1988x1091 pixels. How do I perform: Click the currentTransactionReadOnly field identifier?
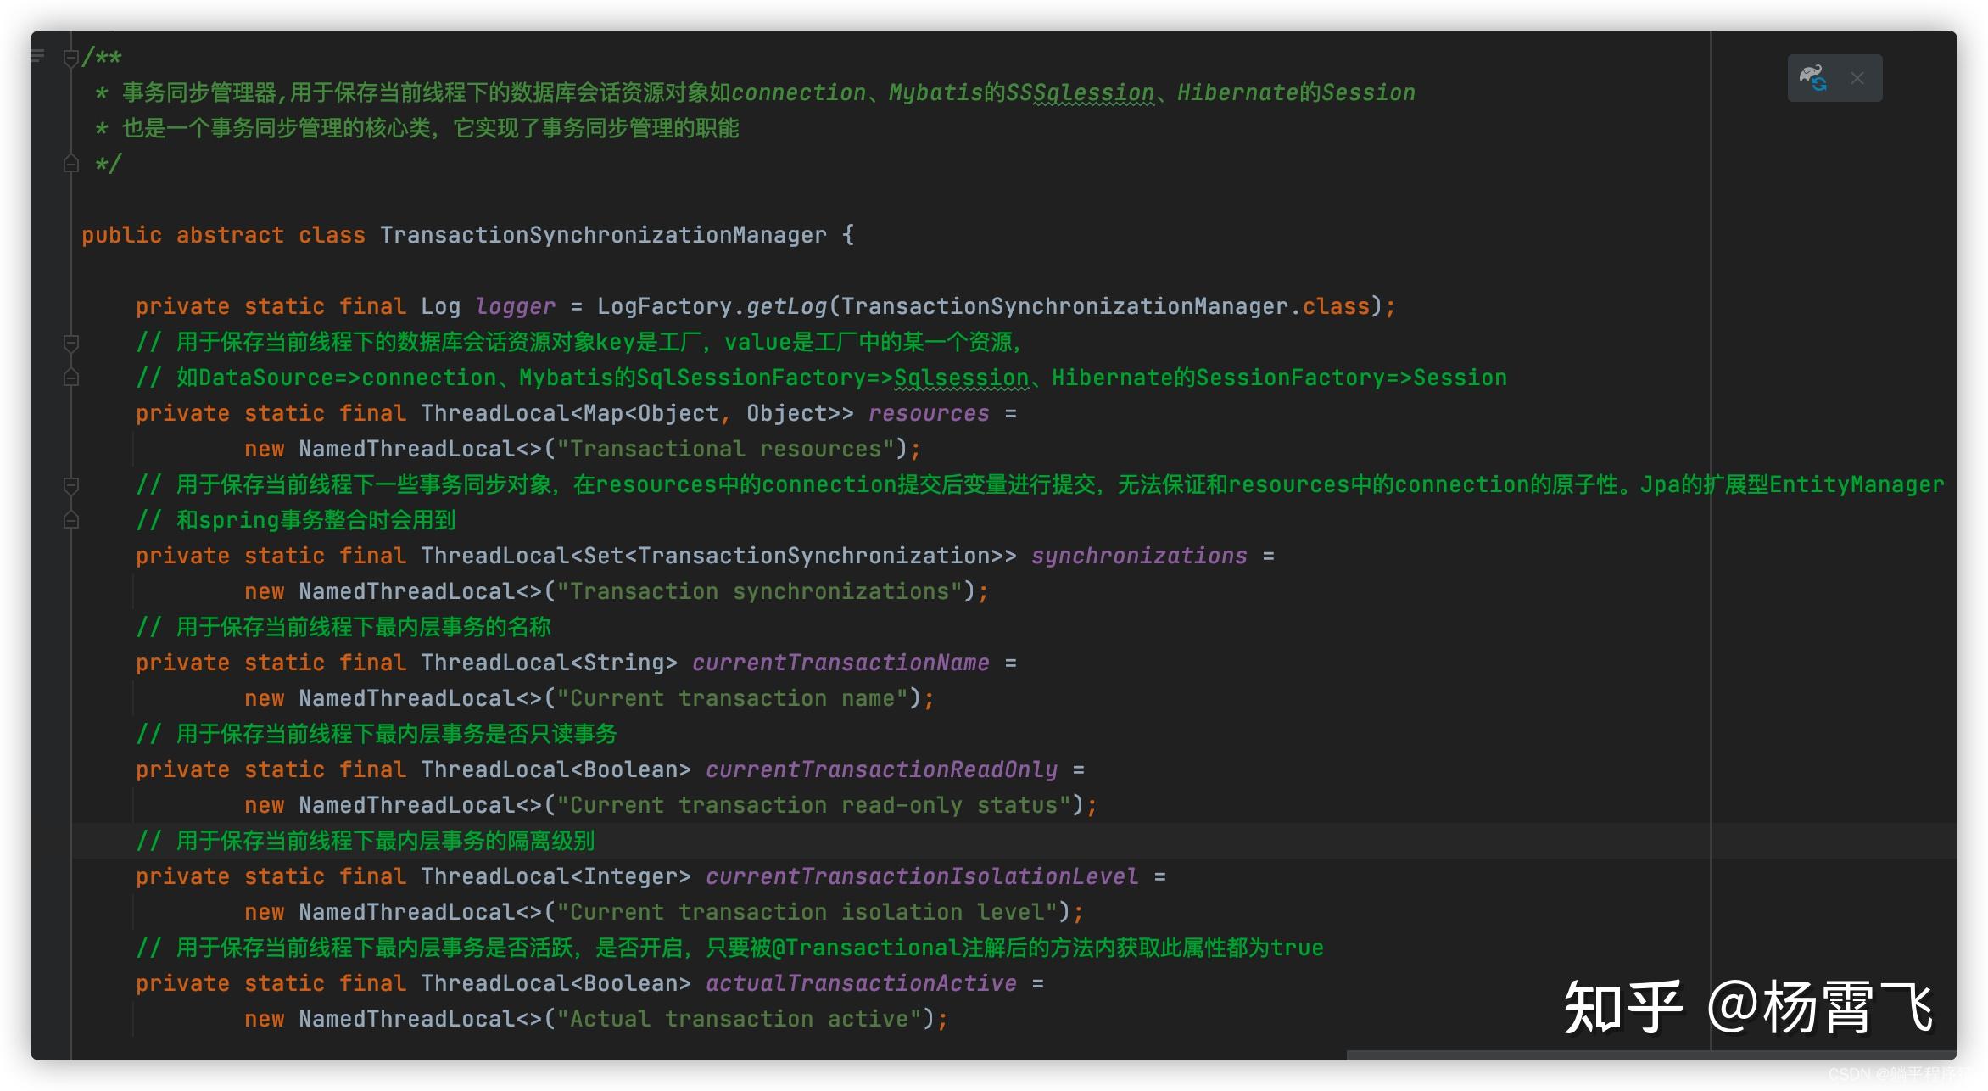[x=880, y=769]
